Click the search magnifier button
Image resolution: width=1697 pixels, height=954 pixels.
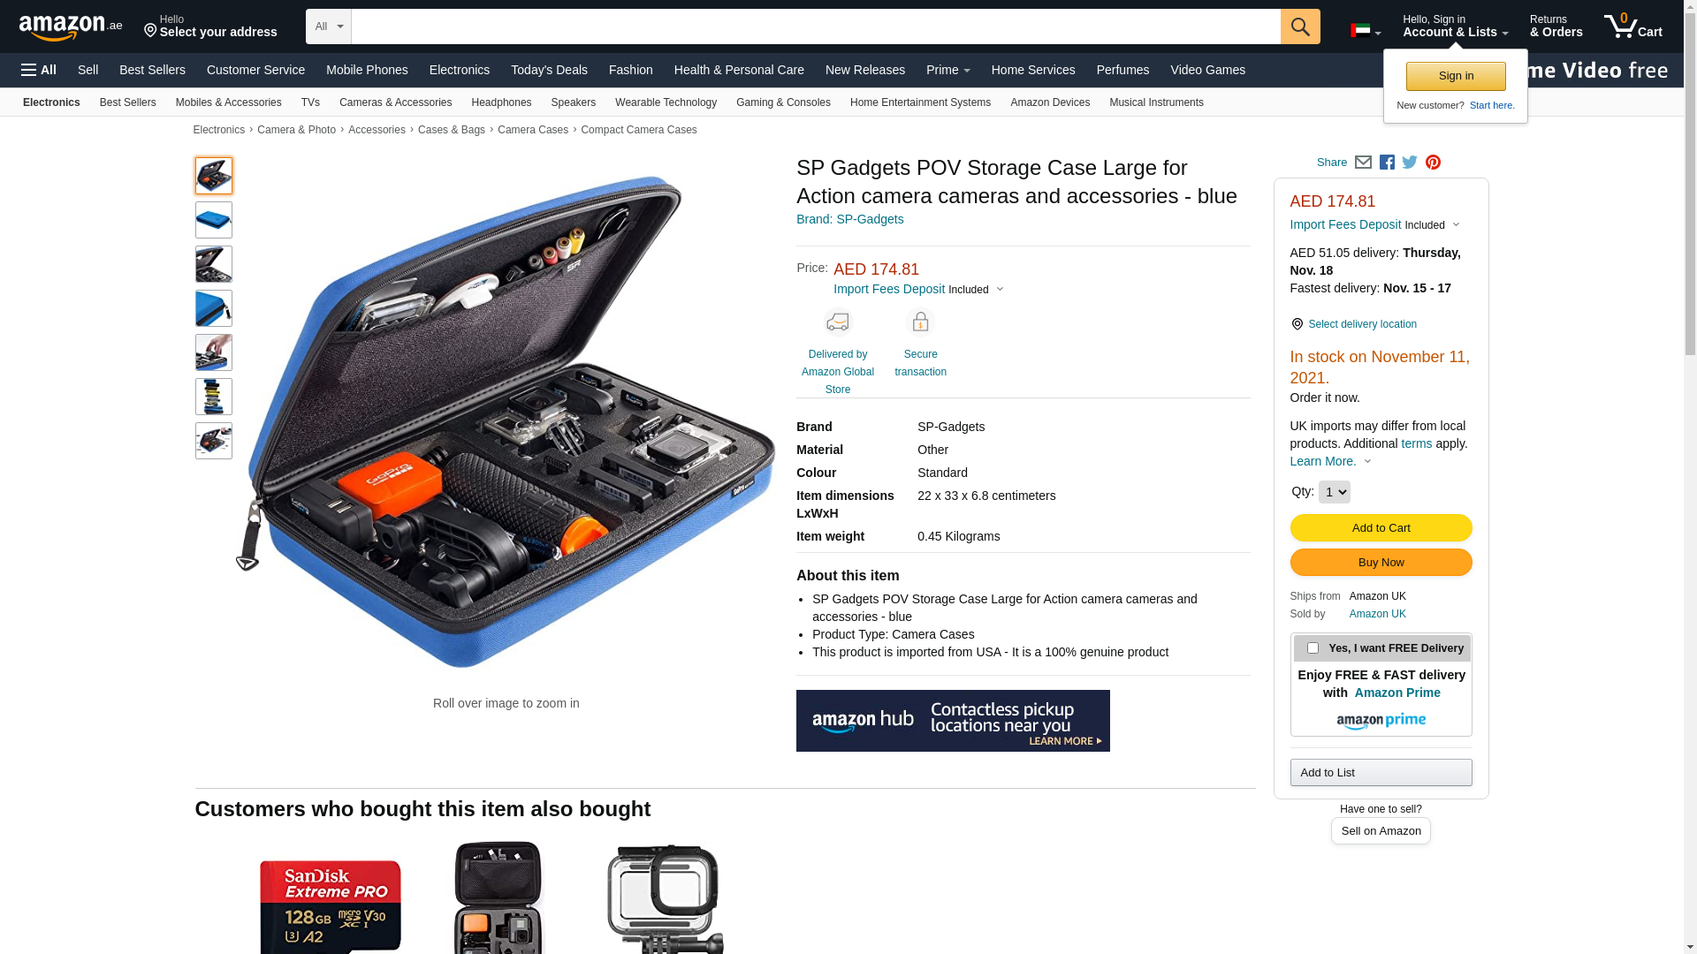tap(1300, 26)
